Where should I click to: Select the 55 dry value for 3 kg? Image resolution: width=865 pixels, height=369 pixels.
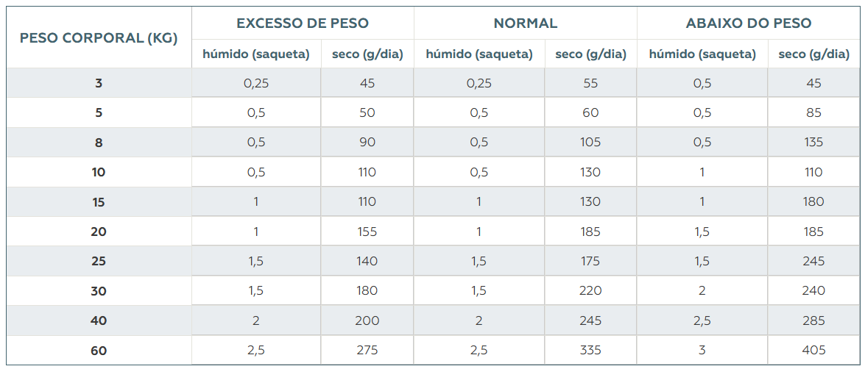590,83
